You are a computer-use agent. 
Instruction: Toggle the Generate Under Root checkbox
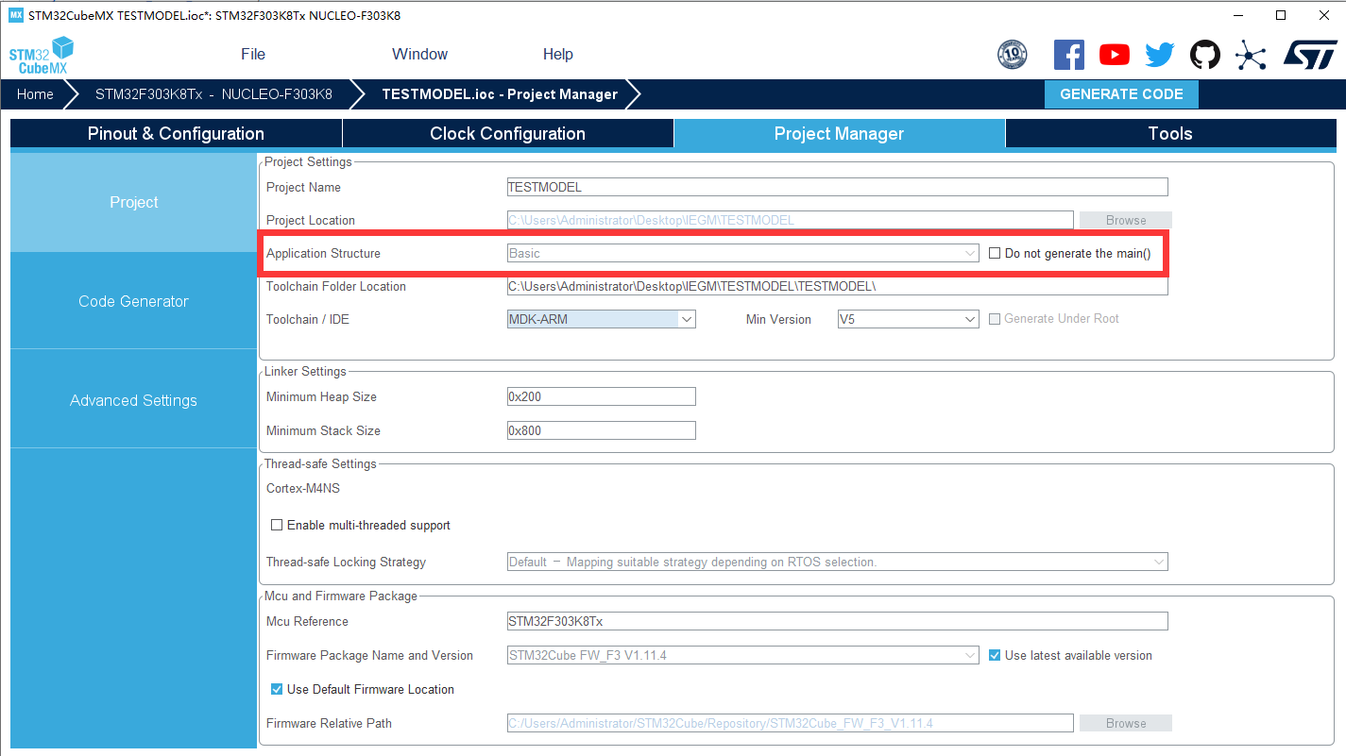tap(995, 319)
